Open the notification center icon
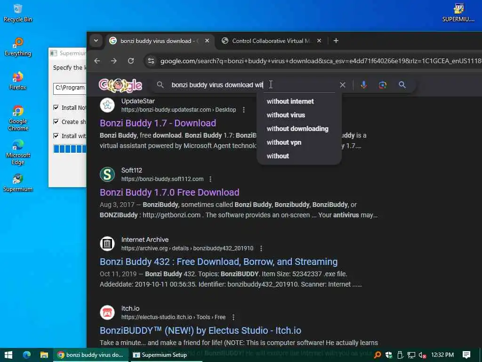 pyautogui.click(x=466, y=355)
